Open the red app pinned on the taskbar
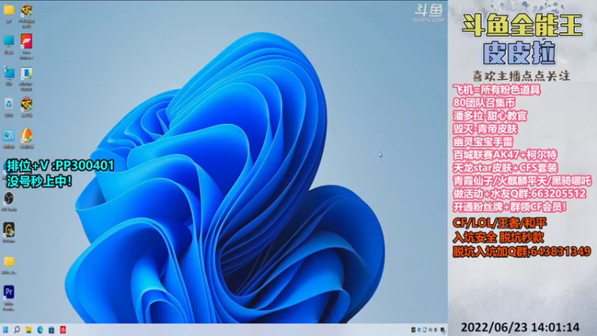This screenshot has width=597, height=336. pyautogui.click(x=63, y=330)
